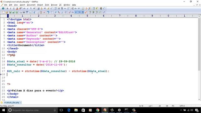Open the Edit menu
Screen dimensions: 201x113
click(10, 5)
